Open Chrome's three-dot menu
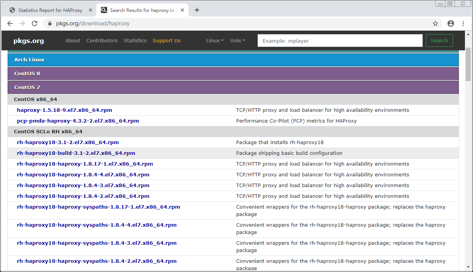 point(463,23)
